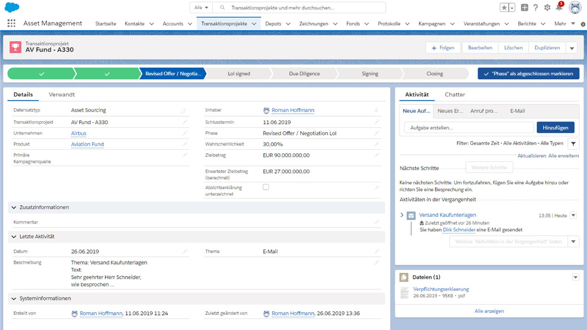
Task: Expand the Kontakte nav dropdown arrow
Action: tap(151, 24)
